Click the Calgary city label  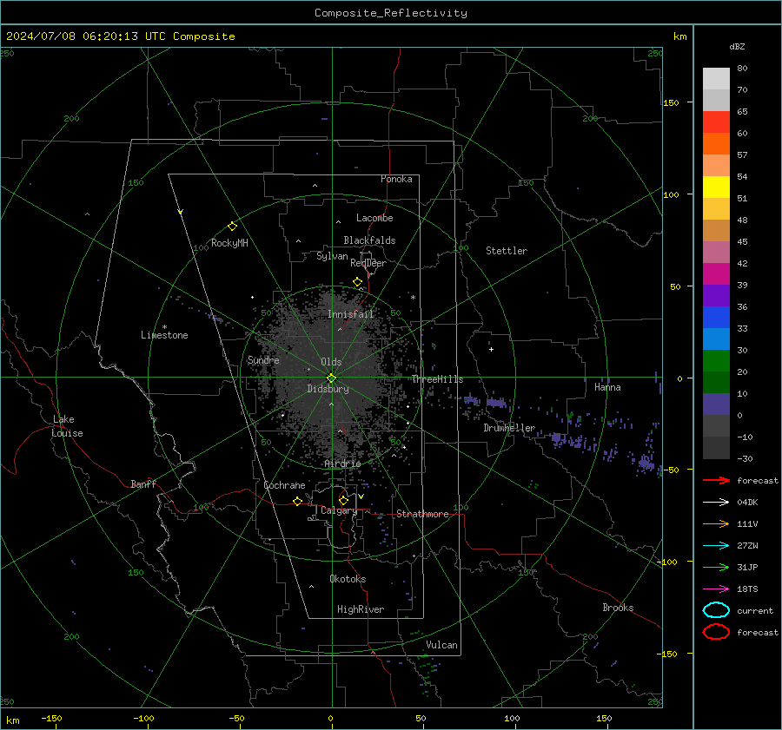(x=339, y=510)
